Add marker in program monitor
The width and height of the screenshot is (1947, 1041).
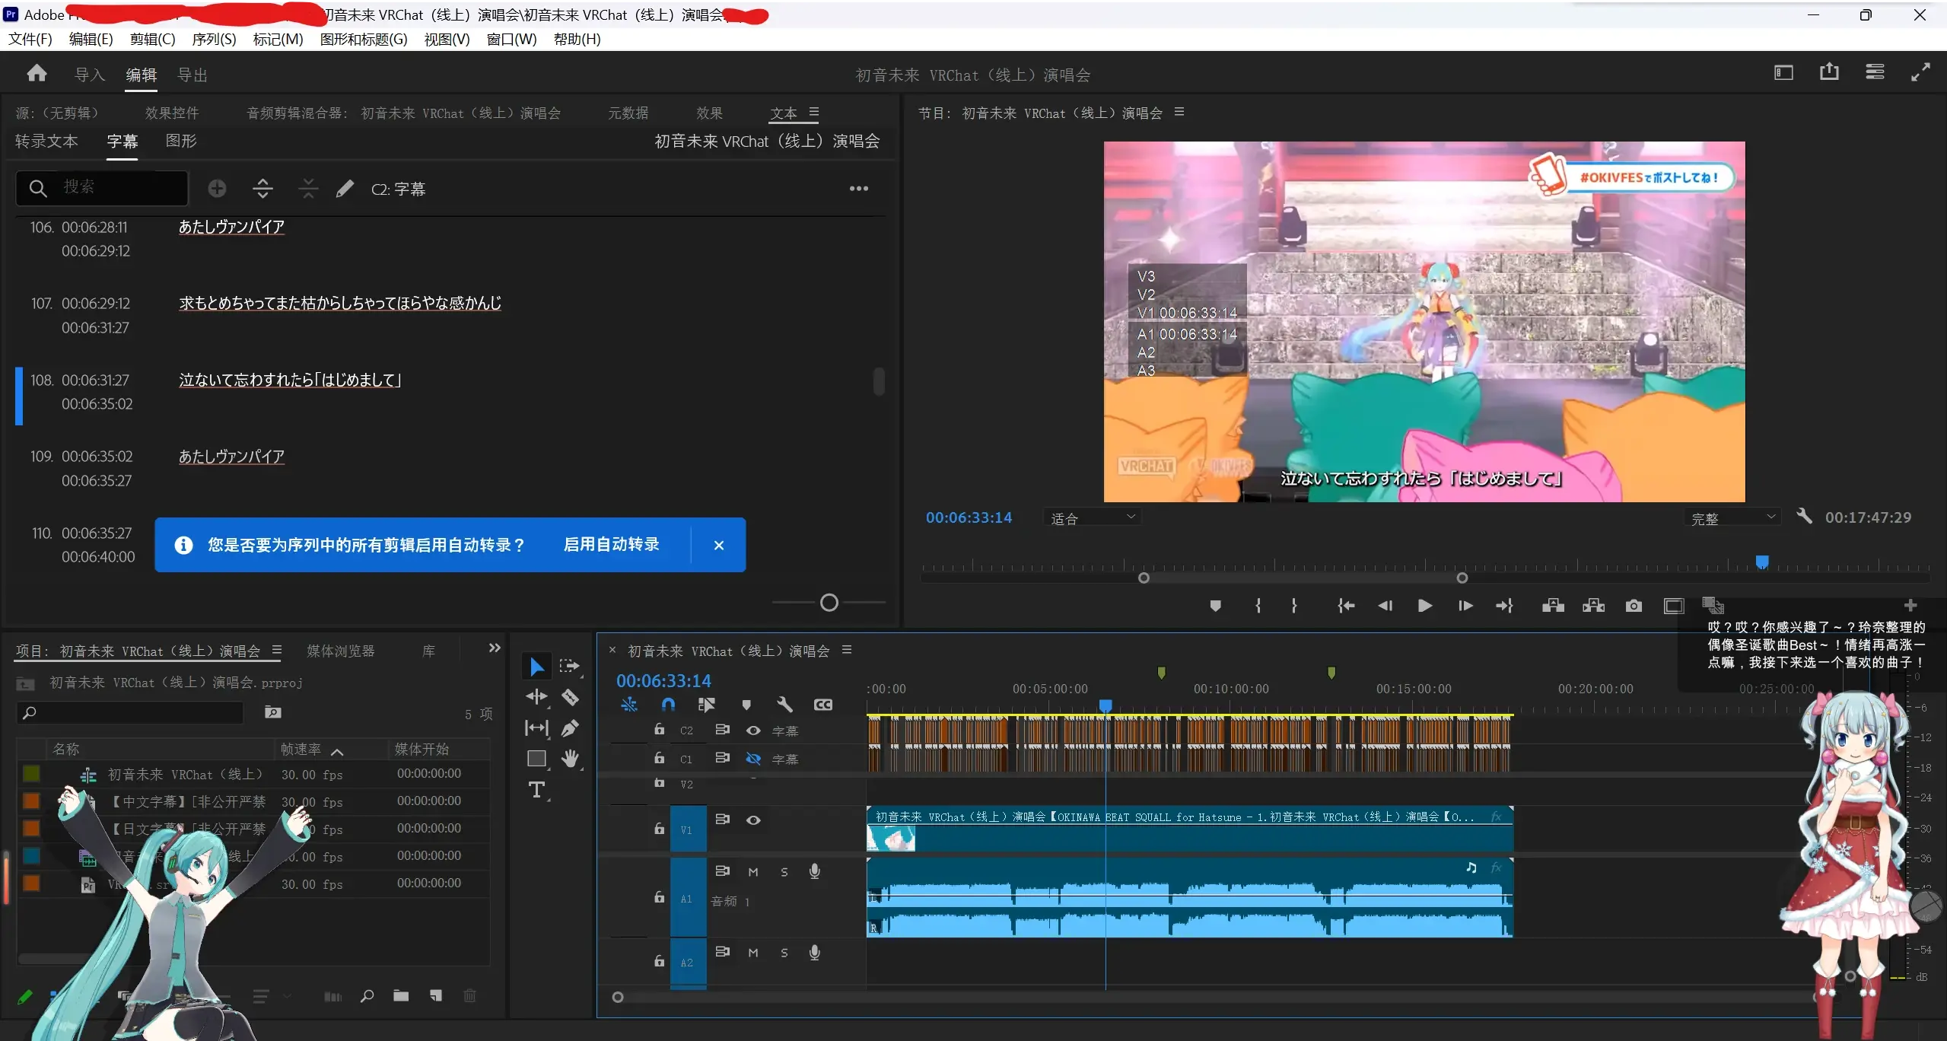coord(1215,606)
